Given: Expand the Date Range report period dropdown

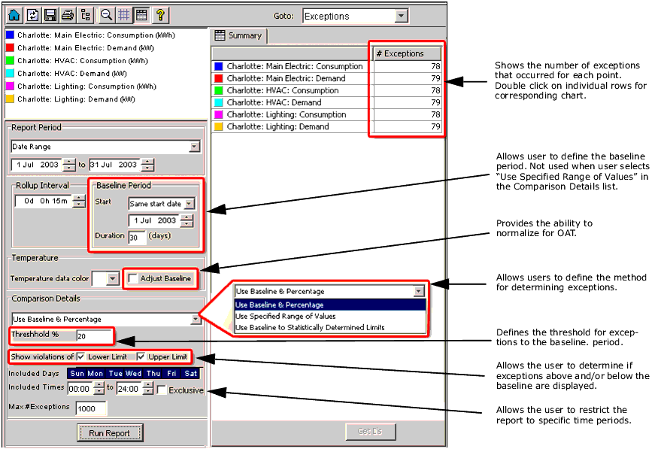Looking at the screenshot, I should click(x=195, y=147).
